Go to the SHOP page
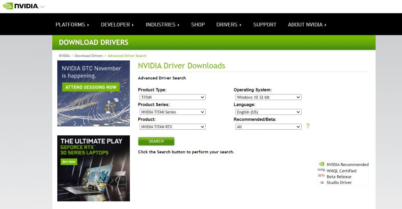The width and height of the screenshot is (402, 209). coord(198,24)
